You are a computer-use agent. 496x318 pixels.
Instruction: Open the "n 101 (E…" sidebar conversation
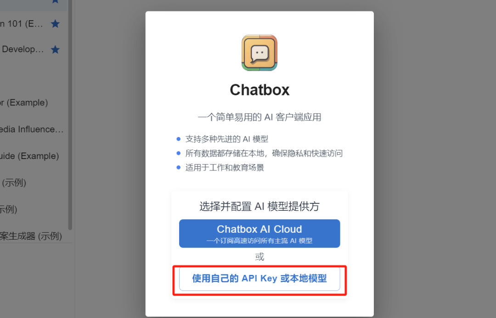pyautogui.click(x=22, y=24)
